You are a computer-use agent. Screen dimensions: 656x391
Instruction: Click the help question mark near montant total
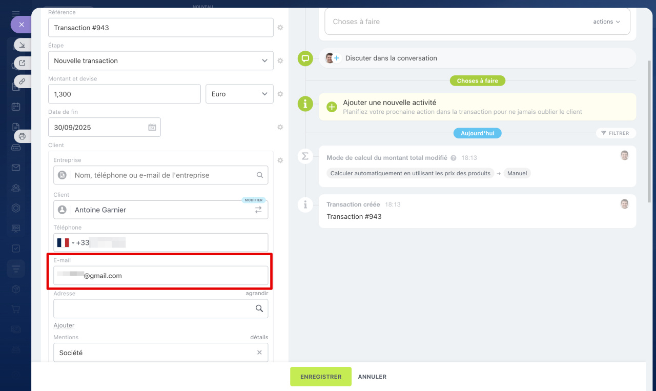[453, 158]
